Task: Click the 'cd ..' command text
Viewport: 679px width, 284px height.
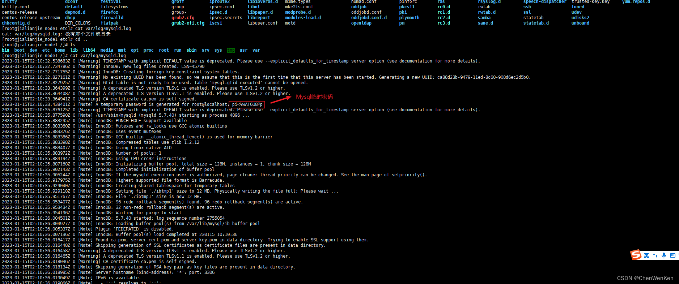Action: tap(81, 39)
